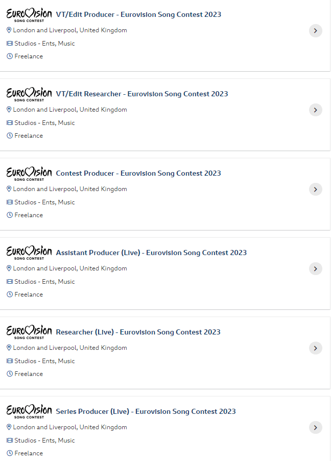Click Eurovision logo beside Researcher (Live) listing
The image size is (331, 461).
coord(29,332)
